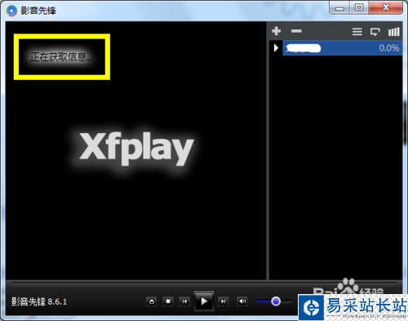Click the 影音先锋 app logo icon in title bar

11,11
